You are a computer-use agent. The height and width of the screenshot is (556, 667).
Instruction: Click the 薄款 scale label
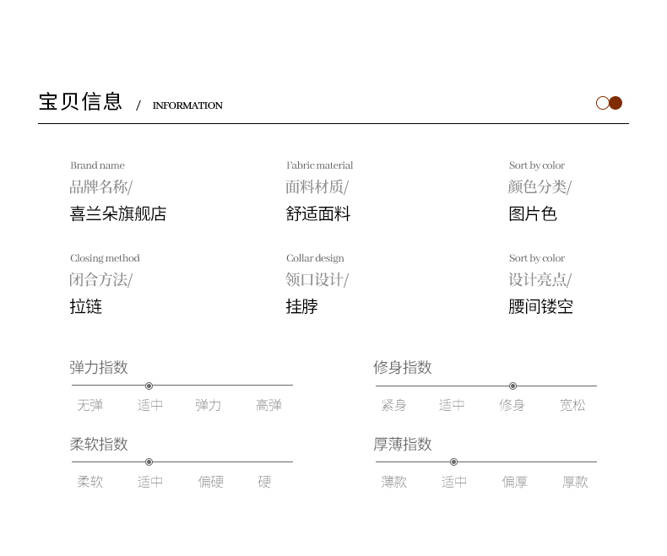tap(394, 482)
